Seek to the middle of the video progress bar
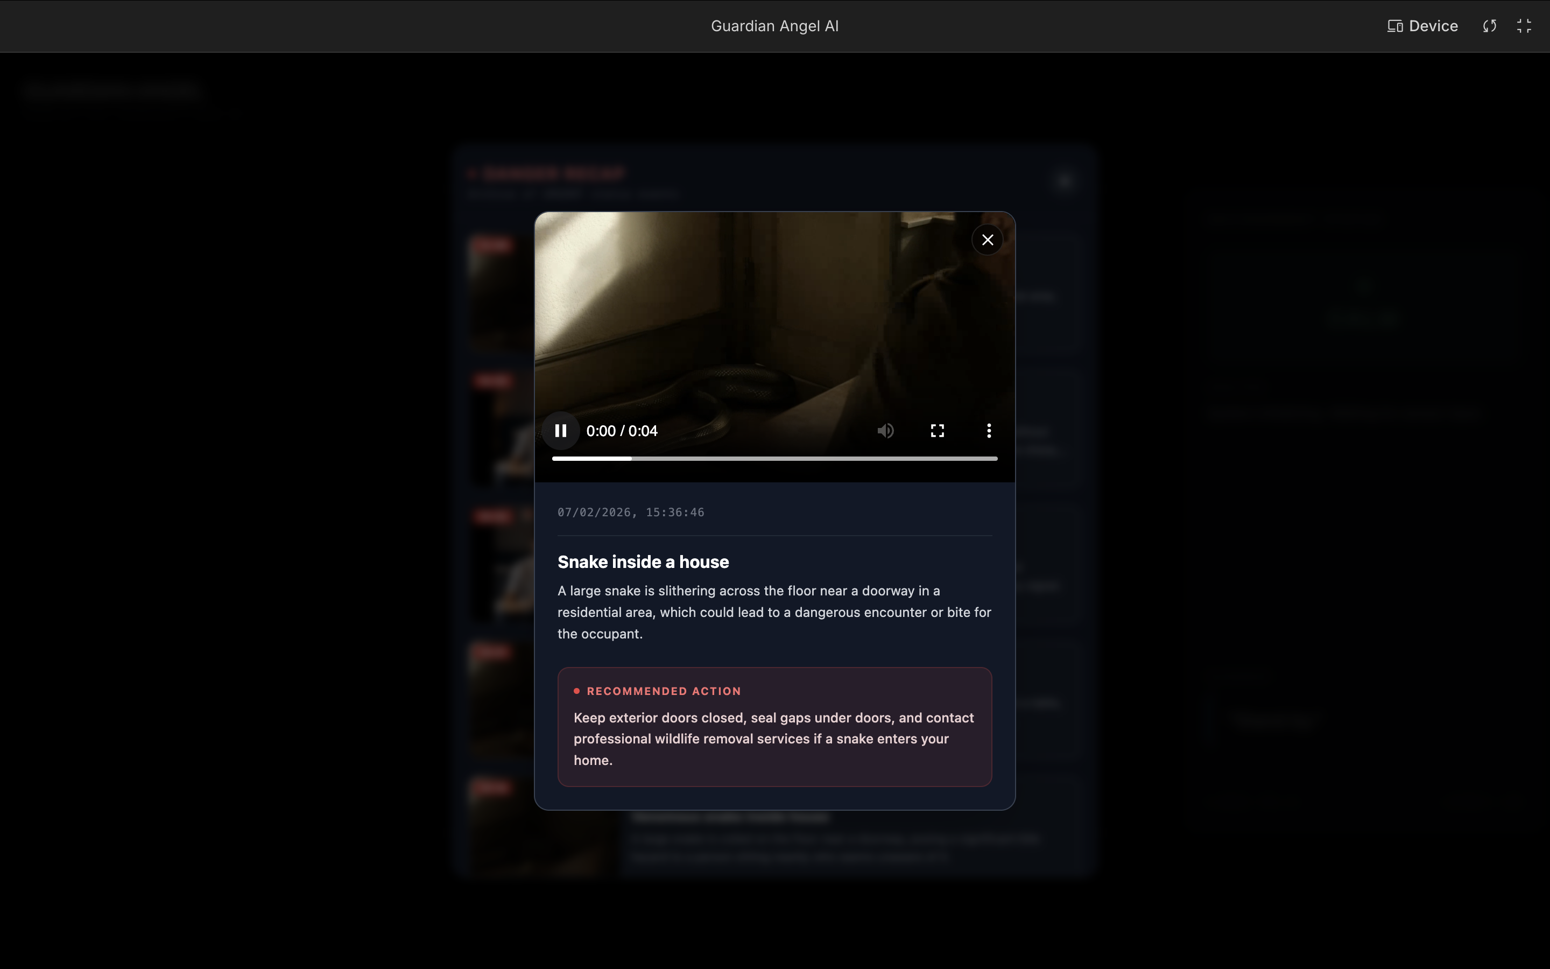Image resolution: width=1550 pixels, height=969 pixels. click(x=775, y=459)
